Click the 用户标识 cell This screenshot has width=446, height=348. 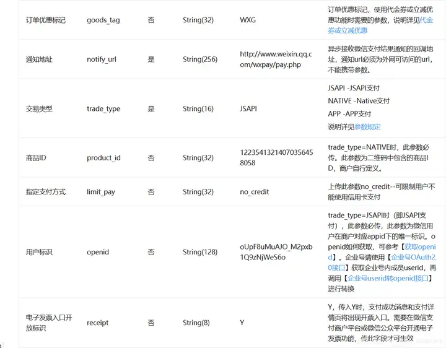(39, 252)
